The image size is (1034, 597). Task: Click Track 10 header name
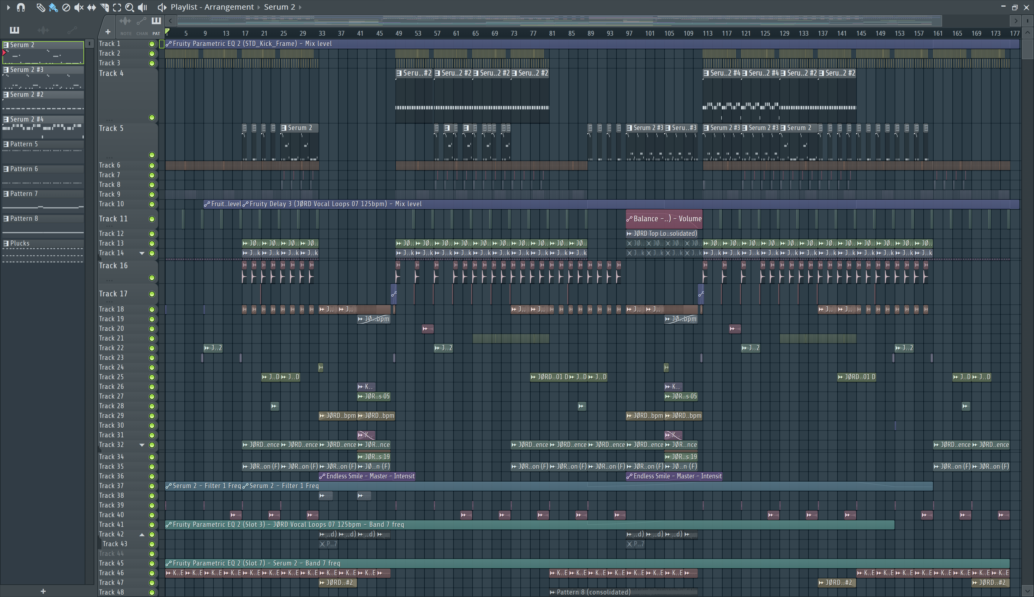[112, 204]
